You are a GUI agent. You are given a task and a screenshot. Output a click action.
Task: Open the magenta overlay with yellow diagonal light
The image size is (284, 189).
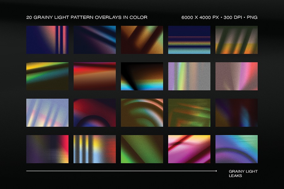coord(189,149)
